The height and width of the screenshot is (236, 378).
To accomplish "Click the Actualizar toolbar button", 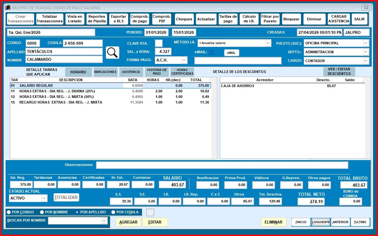I will (x=206, y=19).
